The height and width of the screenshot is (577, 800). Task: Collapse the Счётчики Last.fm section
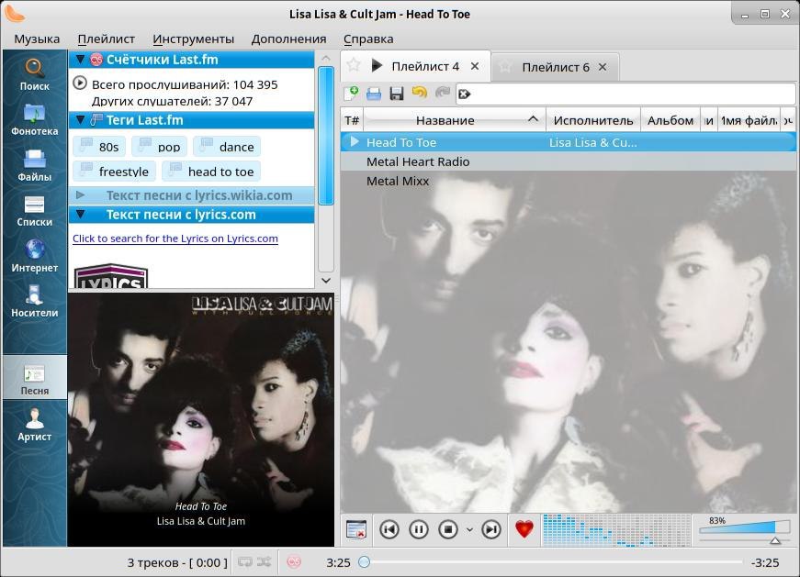pyautogui.click(x=80, y=60)
